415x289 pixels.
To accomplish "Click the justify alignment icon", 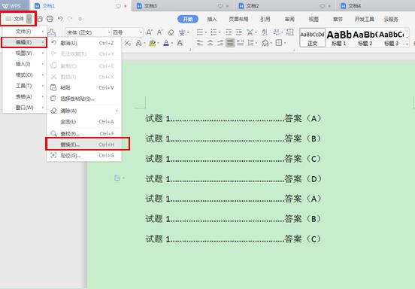I will coord(230,43).
